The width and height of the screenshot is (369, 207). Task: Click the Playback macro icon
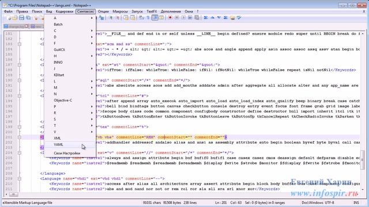(x=183, y=18)
